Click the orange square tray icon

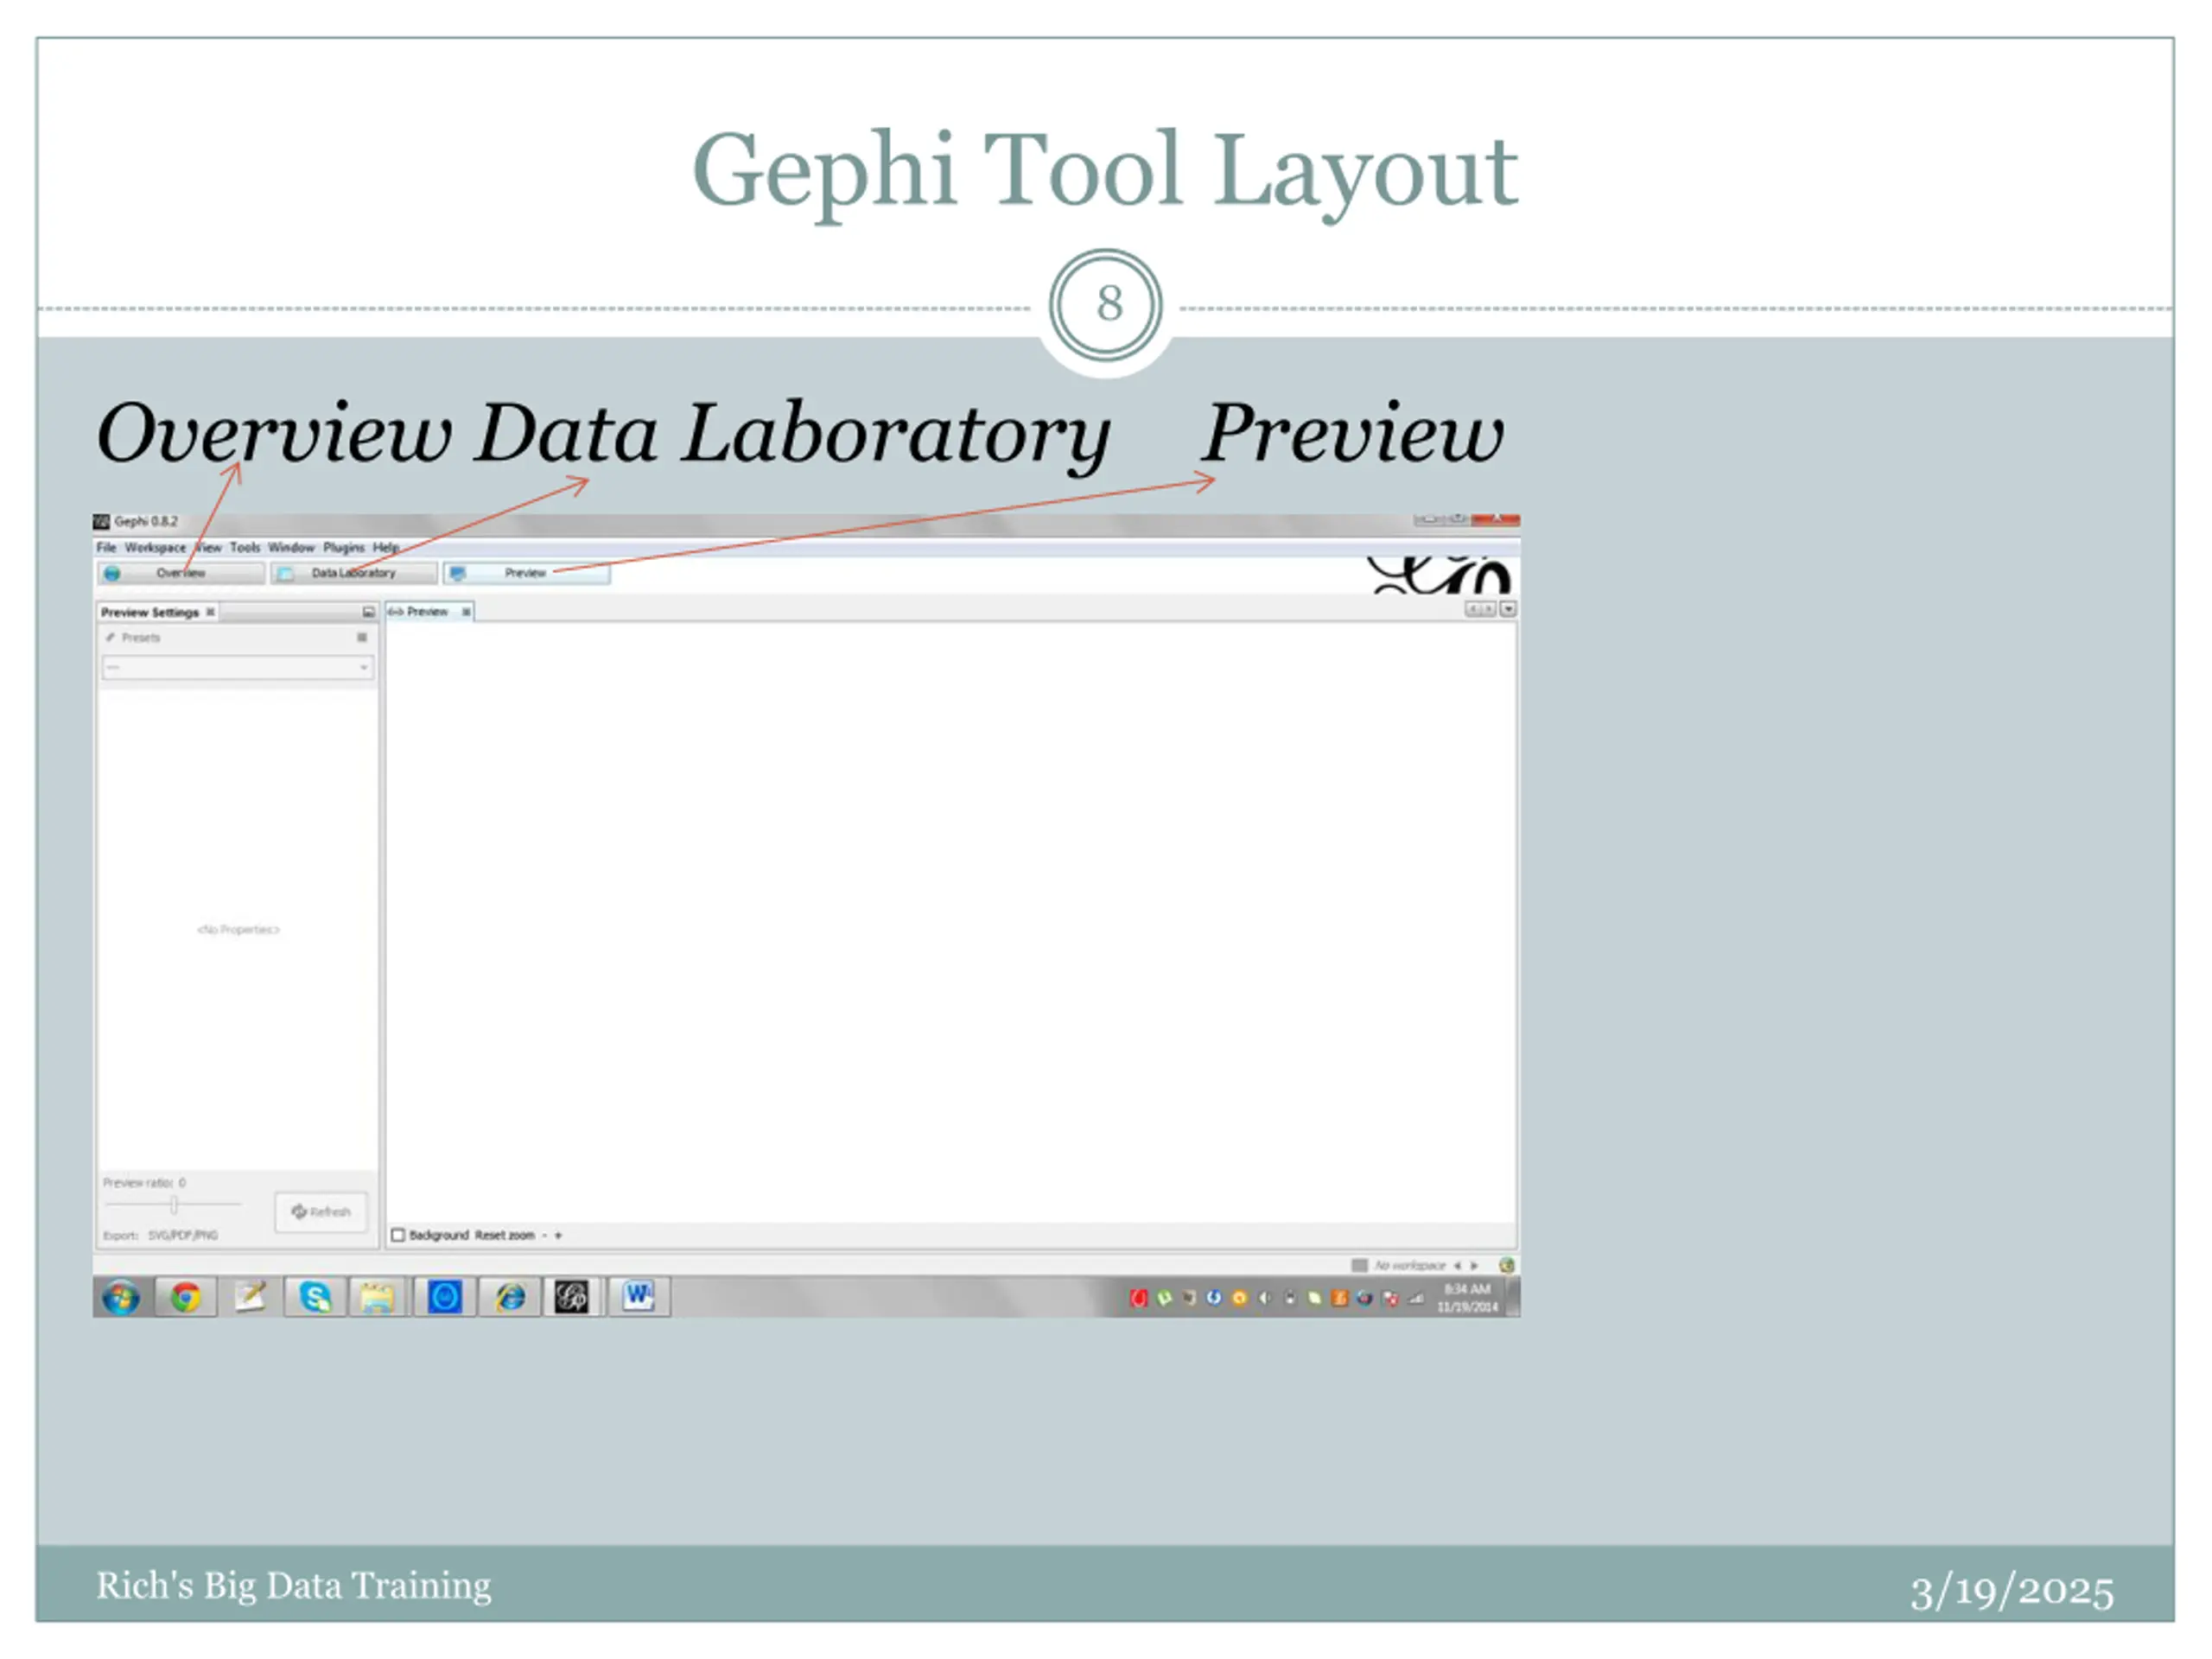point(1340,1298)
